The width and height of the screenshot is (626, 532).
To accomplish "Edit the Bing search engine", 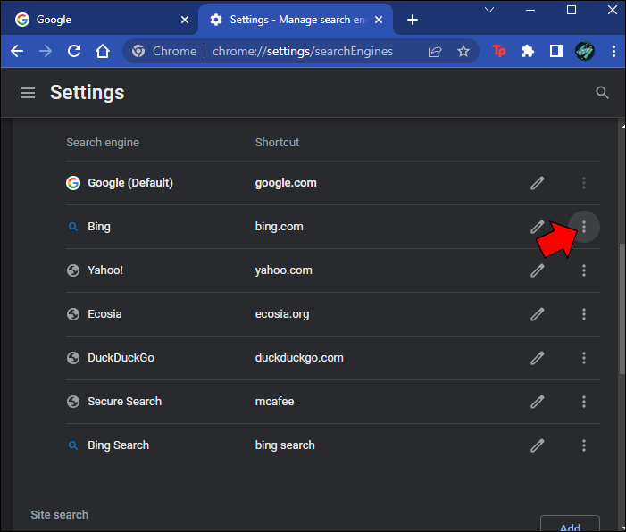I will tap(537, 227).
